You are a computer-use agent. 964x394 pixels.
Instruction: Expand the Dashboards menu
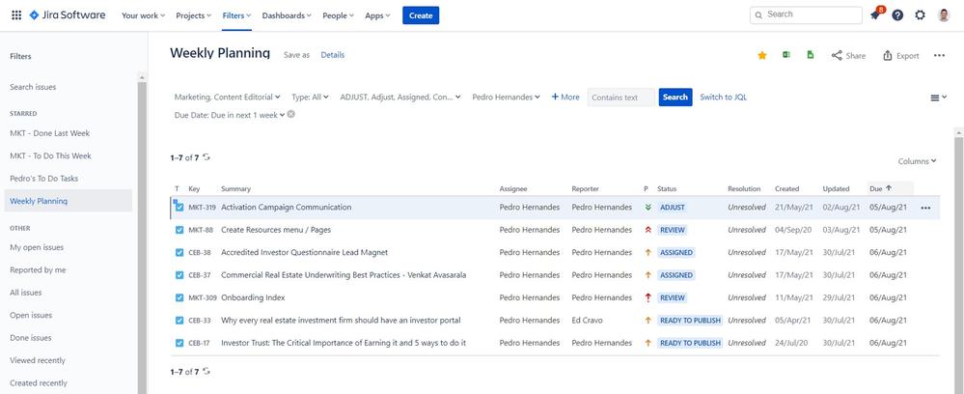click(x=287, y=15)
